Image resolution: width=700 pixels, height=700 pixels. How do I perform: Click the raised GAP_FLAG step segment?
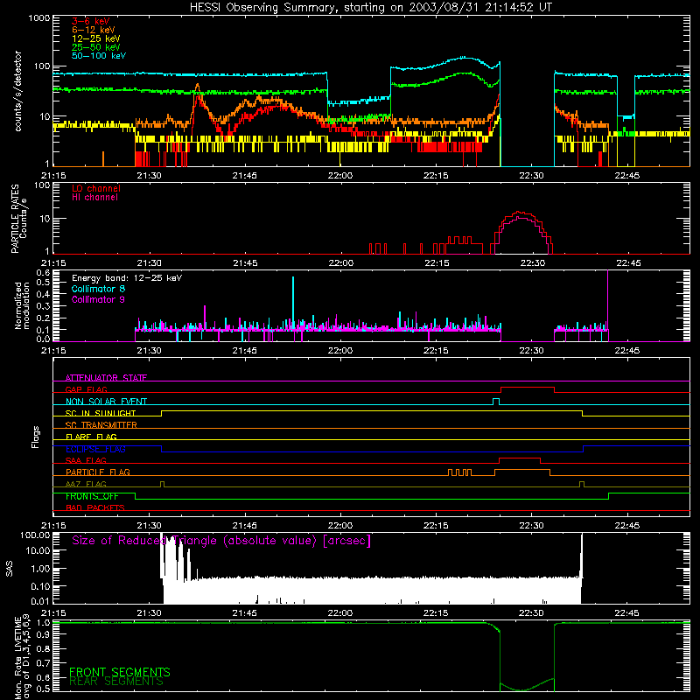coord(528,387)
